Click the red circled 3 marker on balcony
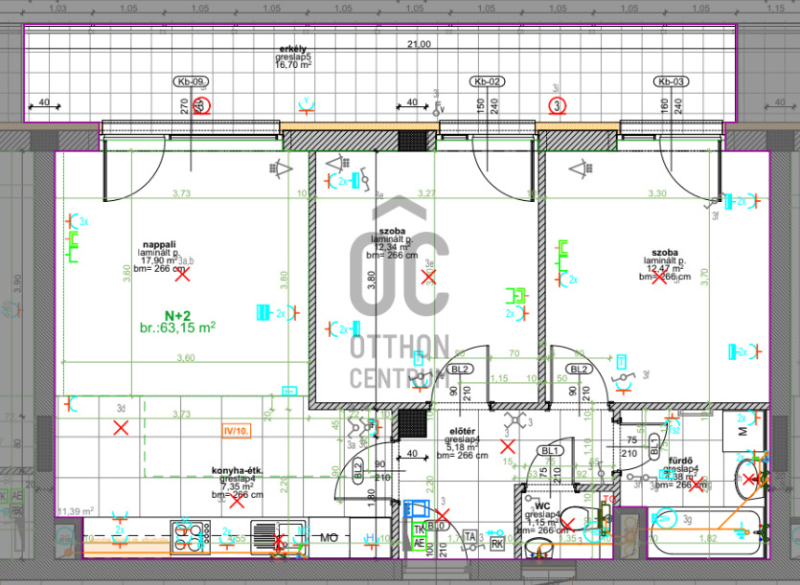The image size is (800, 585). pyautogui.click(x=557, y=105)
